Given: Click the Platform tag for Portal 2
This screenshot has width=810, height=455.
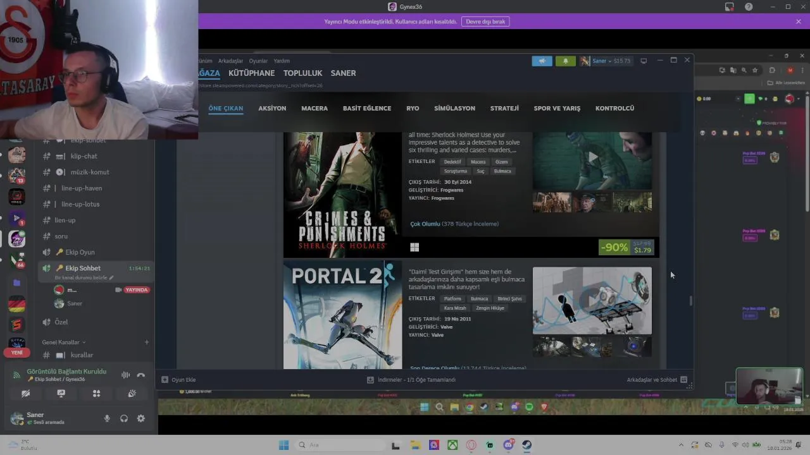Looking at the screenshot, I should [452, 299].
